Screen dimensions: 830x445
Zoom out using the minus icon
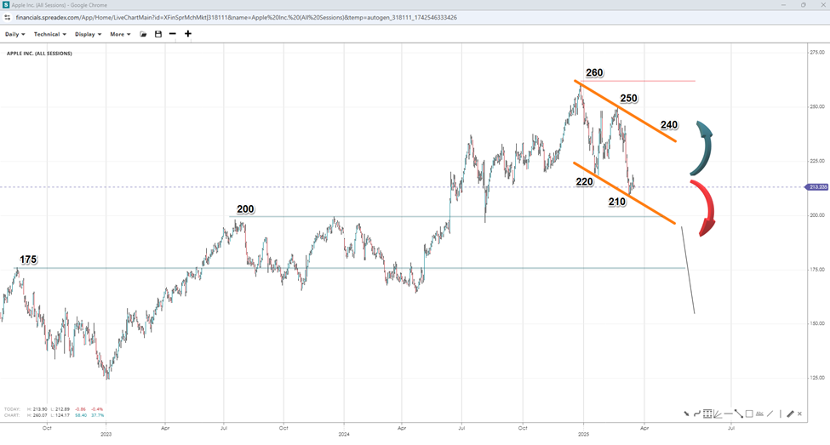click(x=173, y=34)
